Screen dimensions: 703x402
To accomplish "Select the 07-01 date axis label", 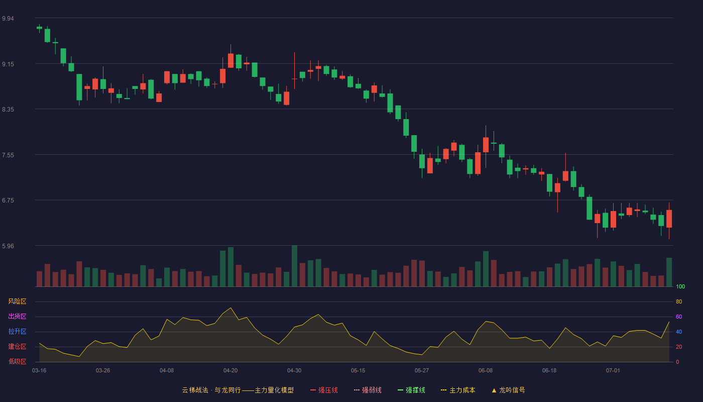I will (613, 370).
